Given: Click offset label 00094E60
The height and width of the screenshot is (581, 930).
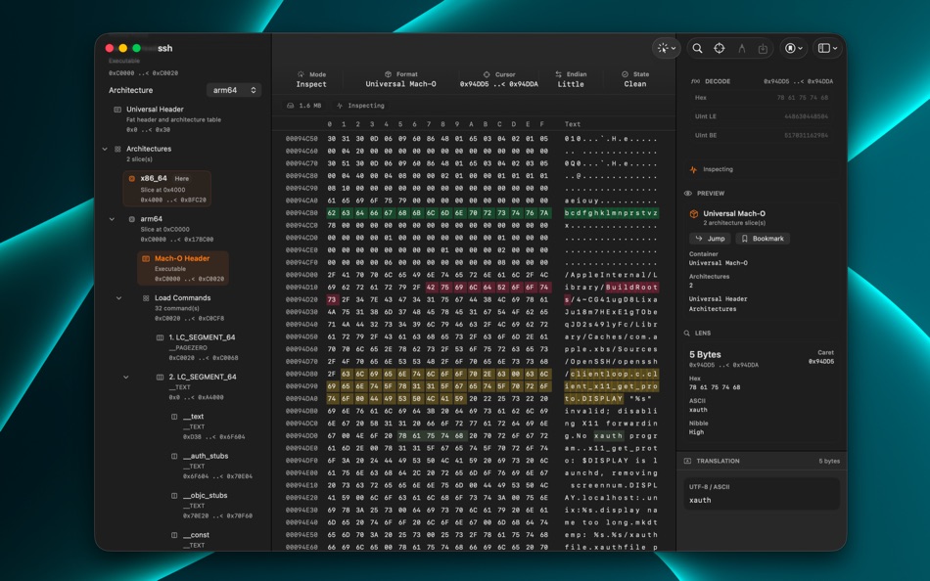Looking at the screenshot, I should point(302,547).
